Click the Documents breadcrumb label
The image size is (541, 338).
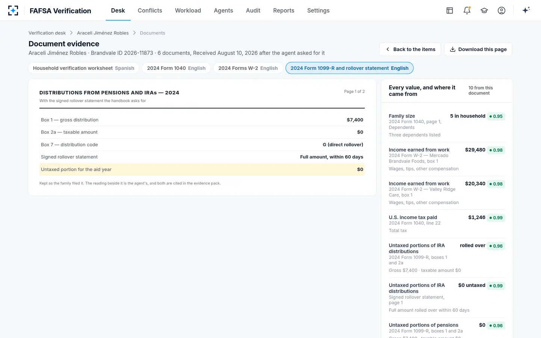tap(153, 33)
